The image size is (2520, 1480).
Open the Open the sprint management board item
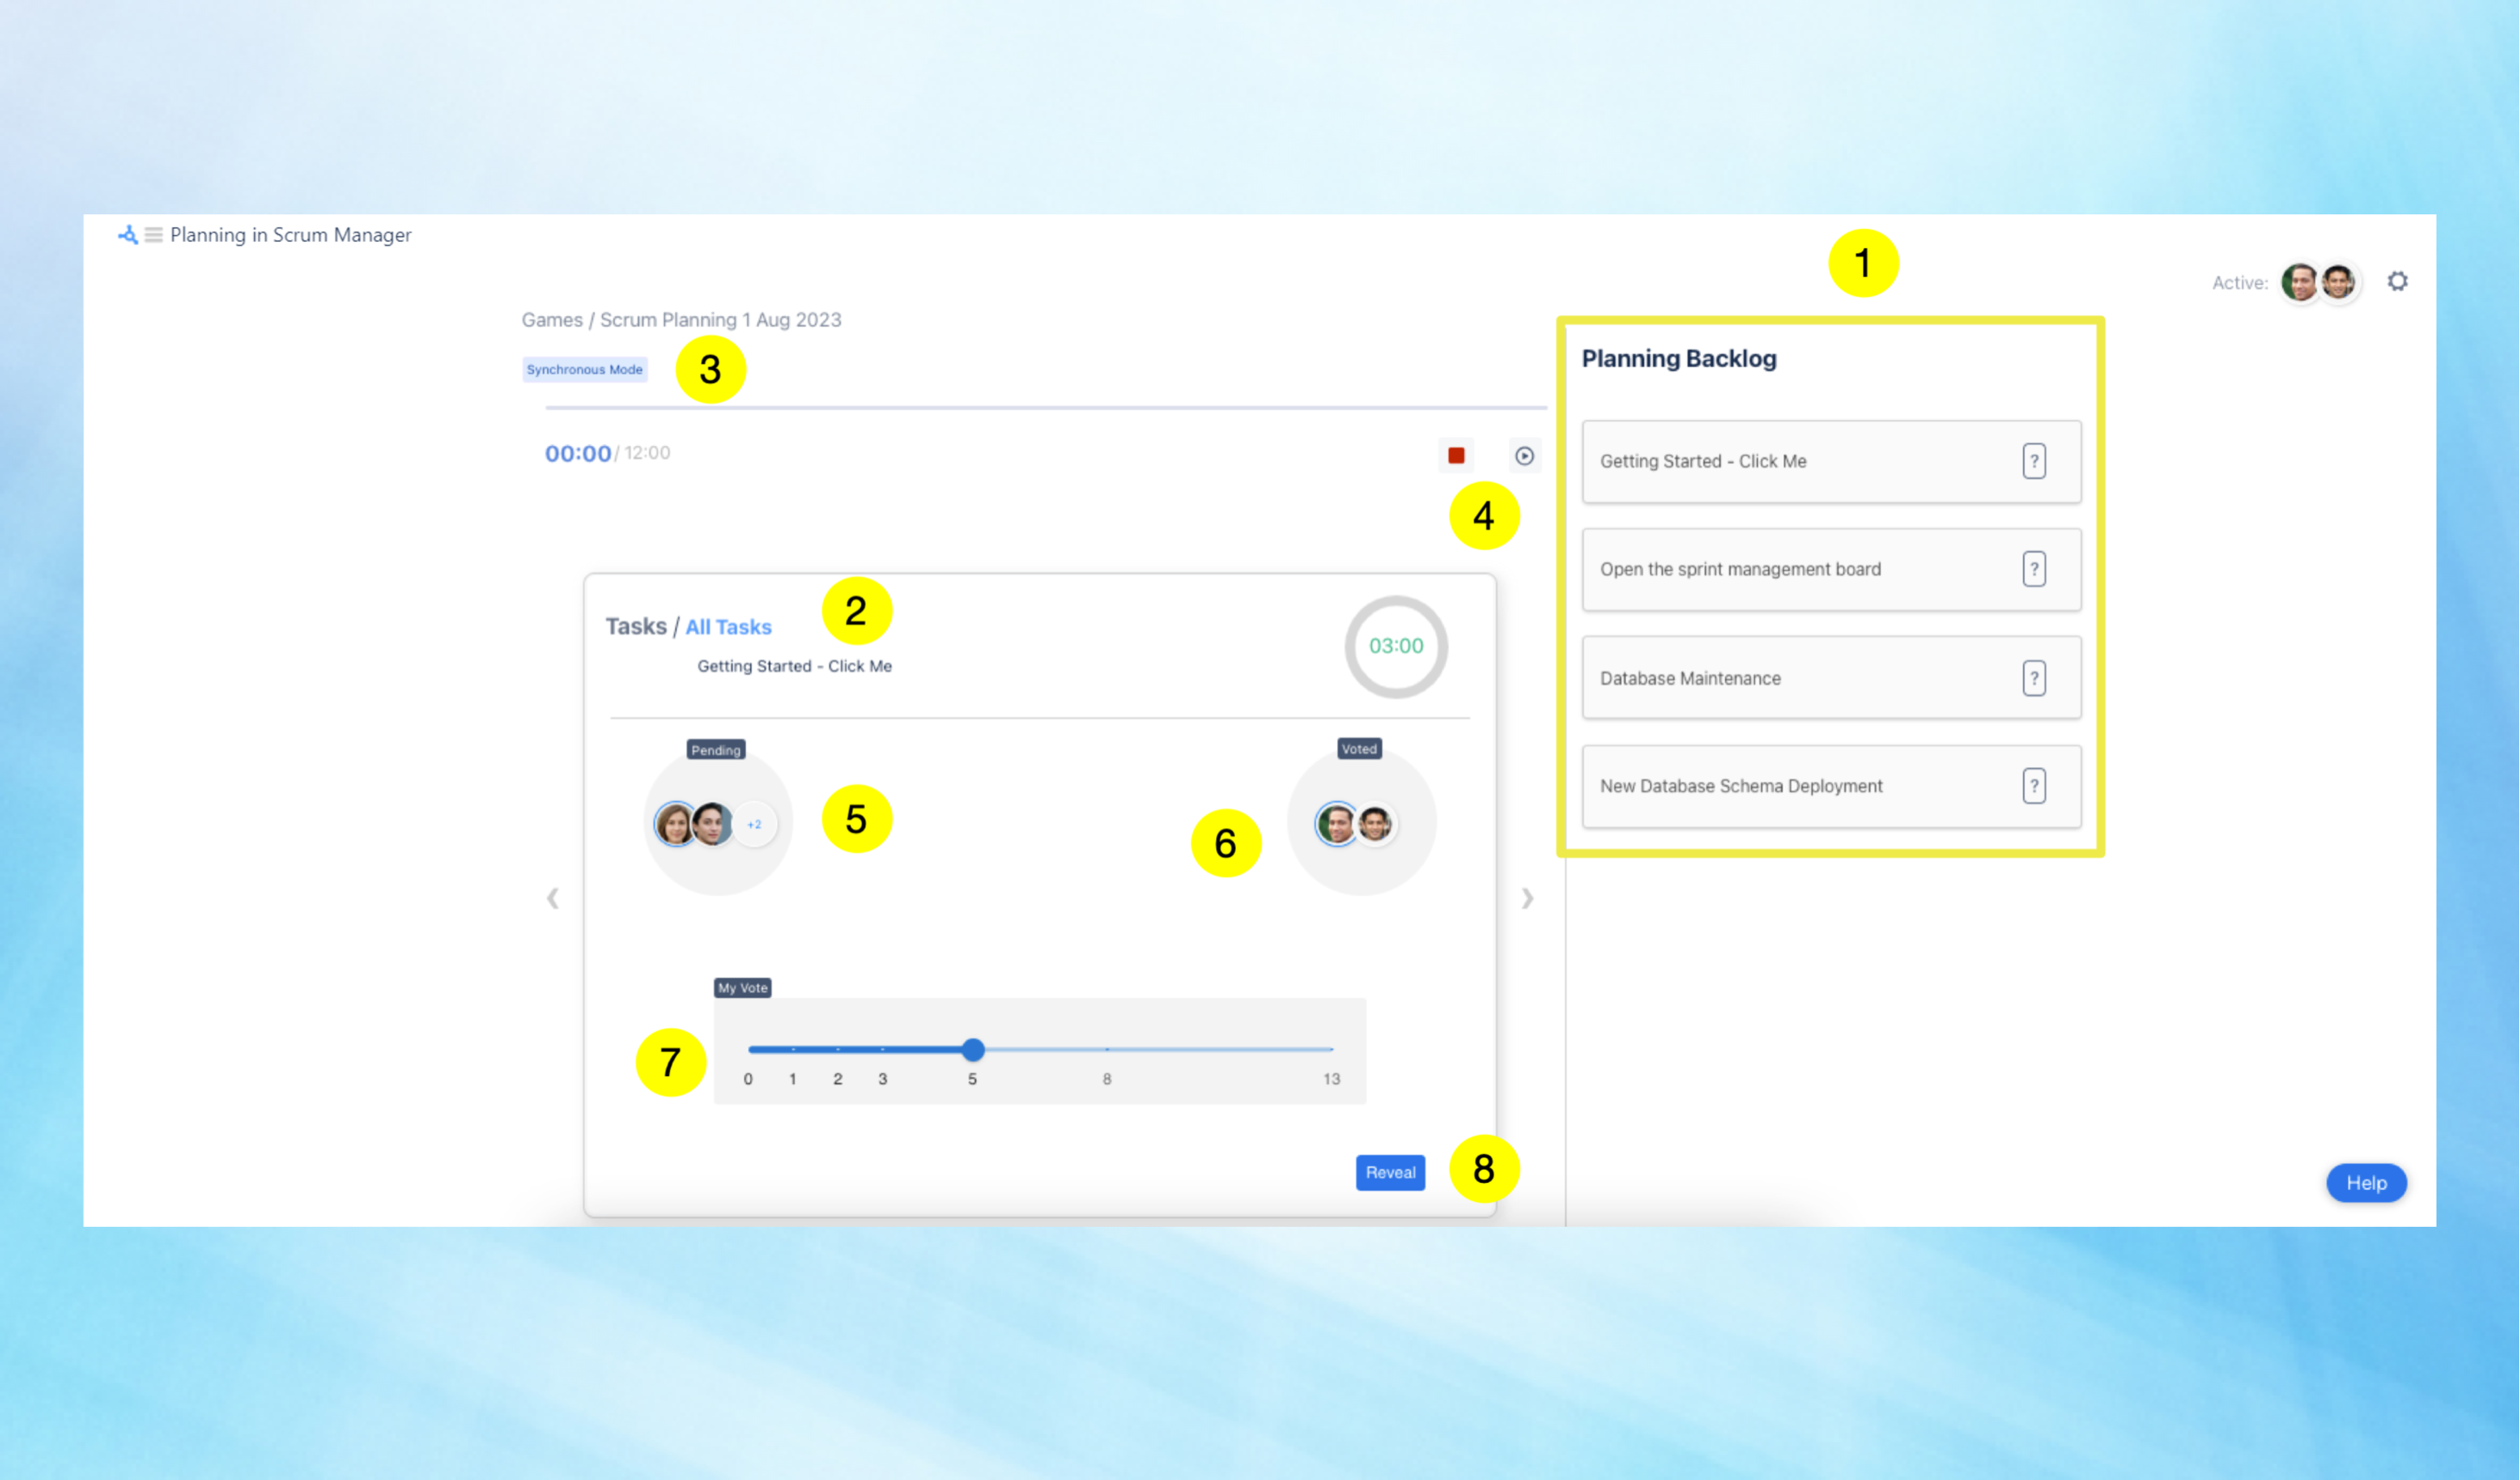tap(1826, 569)
